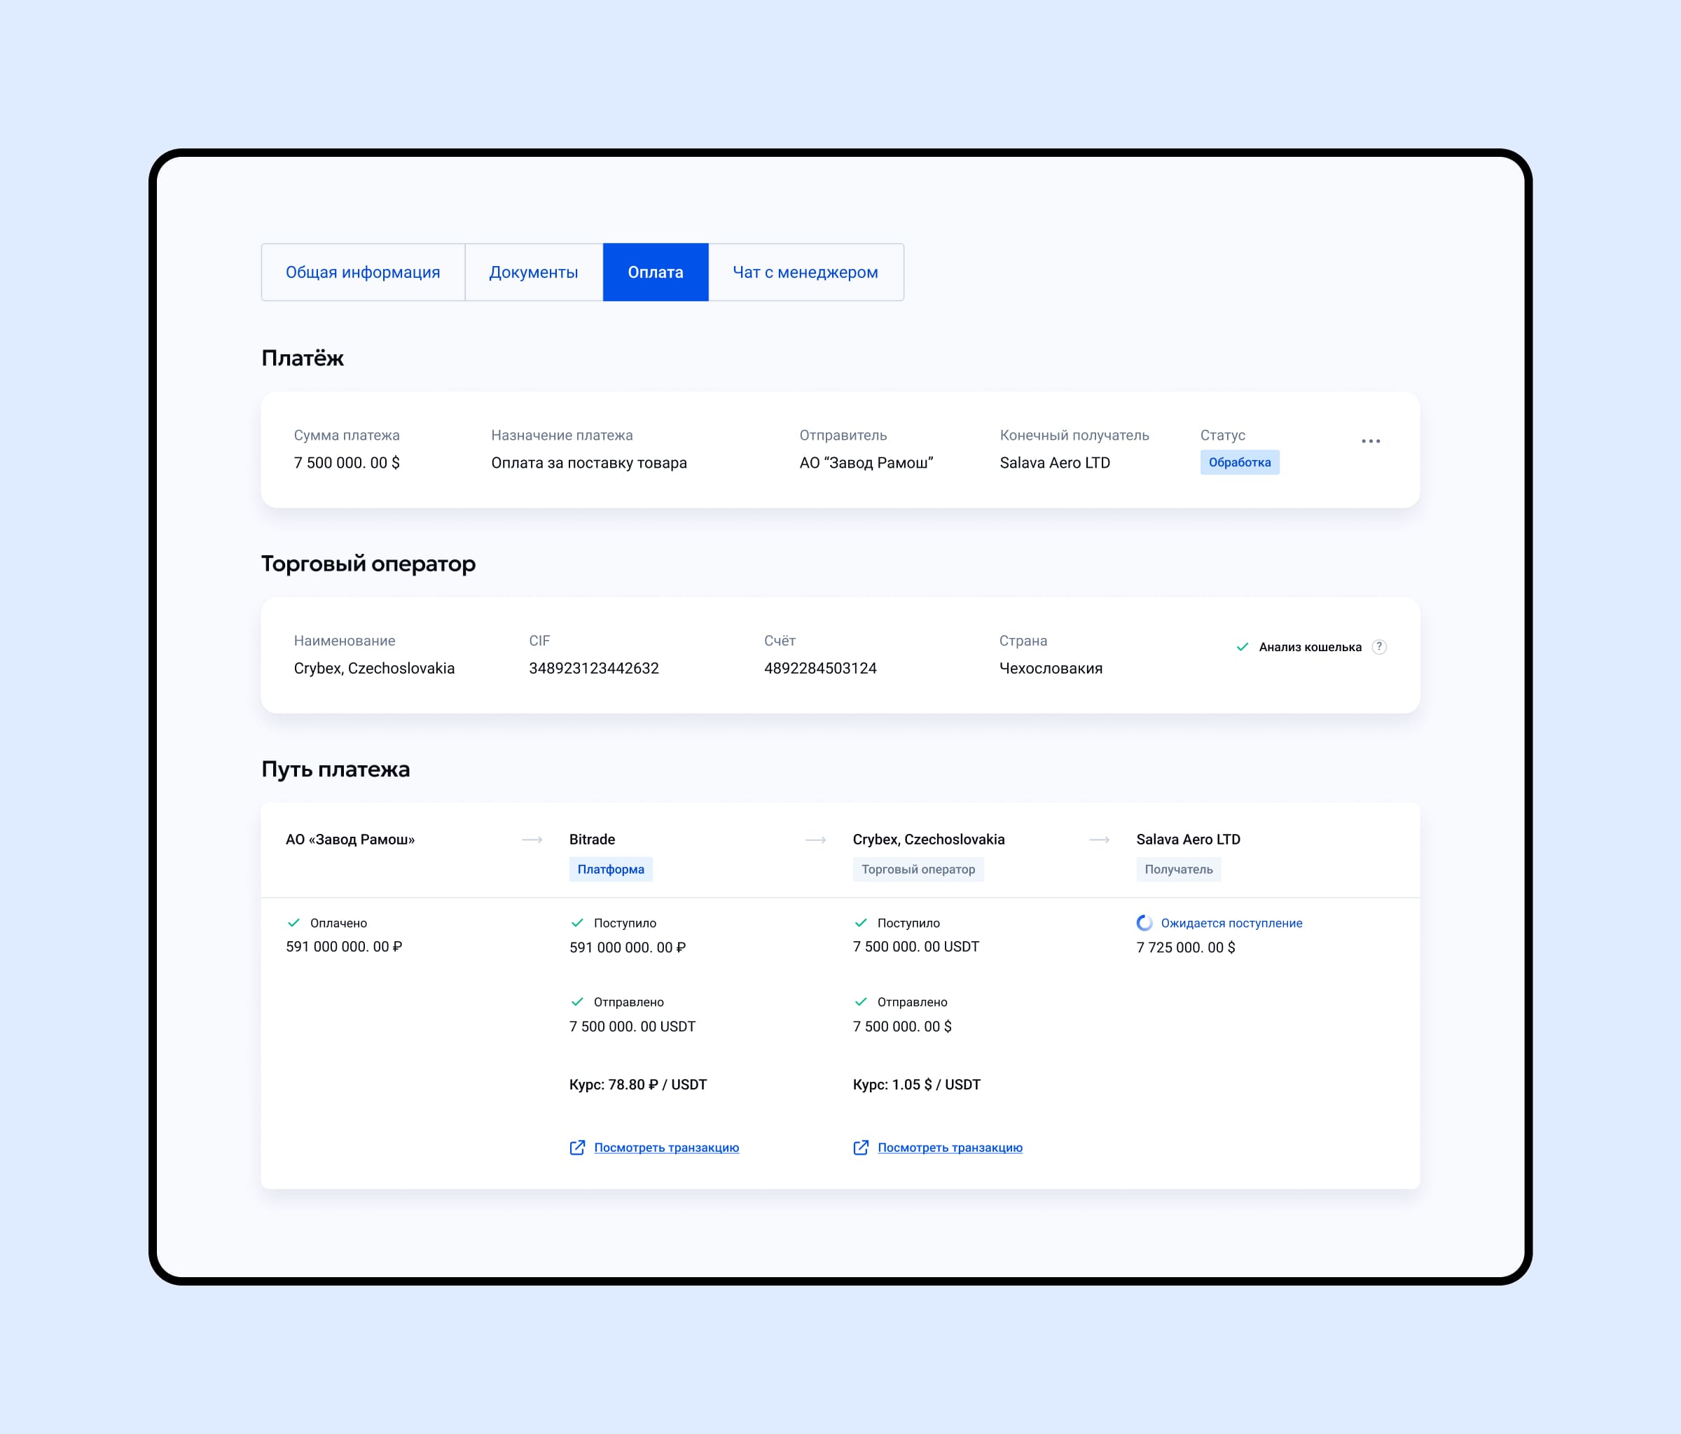Image resolution: width=1681 pixels, height=1434 pixels.
Task: Click the wallet analysis help question icon
Action: tap(1379, 646)
